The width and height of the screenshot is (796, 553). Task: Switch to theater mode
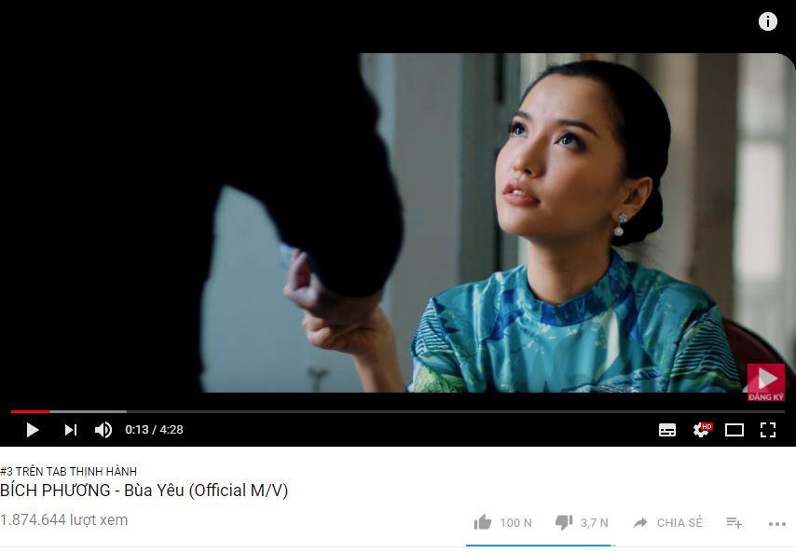[x=734, y=430]
